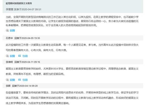Screen dimensions: 145x105
Task: Click the reply text starting 在疫情背景下
Action: pos(72,98)
